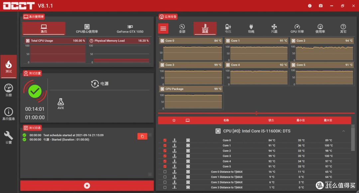
Task: Switch to the 系统 system usage tab
Action: tap(44, 29)
